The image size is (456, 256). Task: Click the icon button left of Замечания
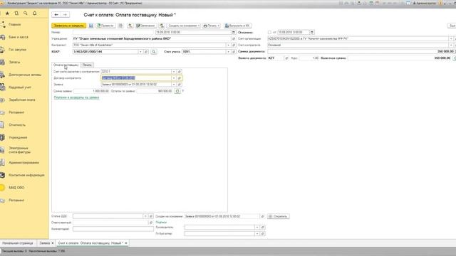pyautogui.click(x=130, y=26)
